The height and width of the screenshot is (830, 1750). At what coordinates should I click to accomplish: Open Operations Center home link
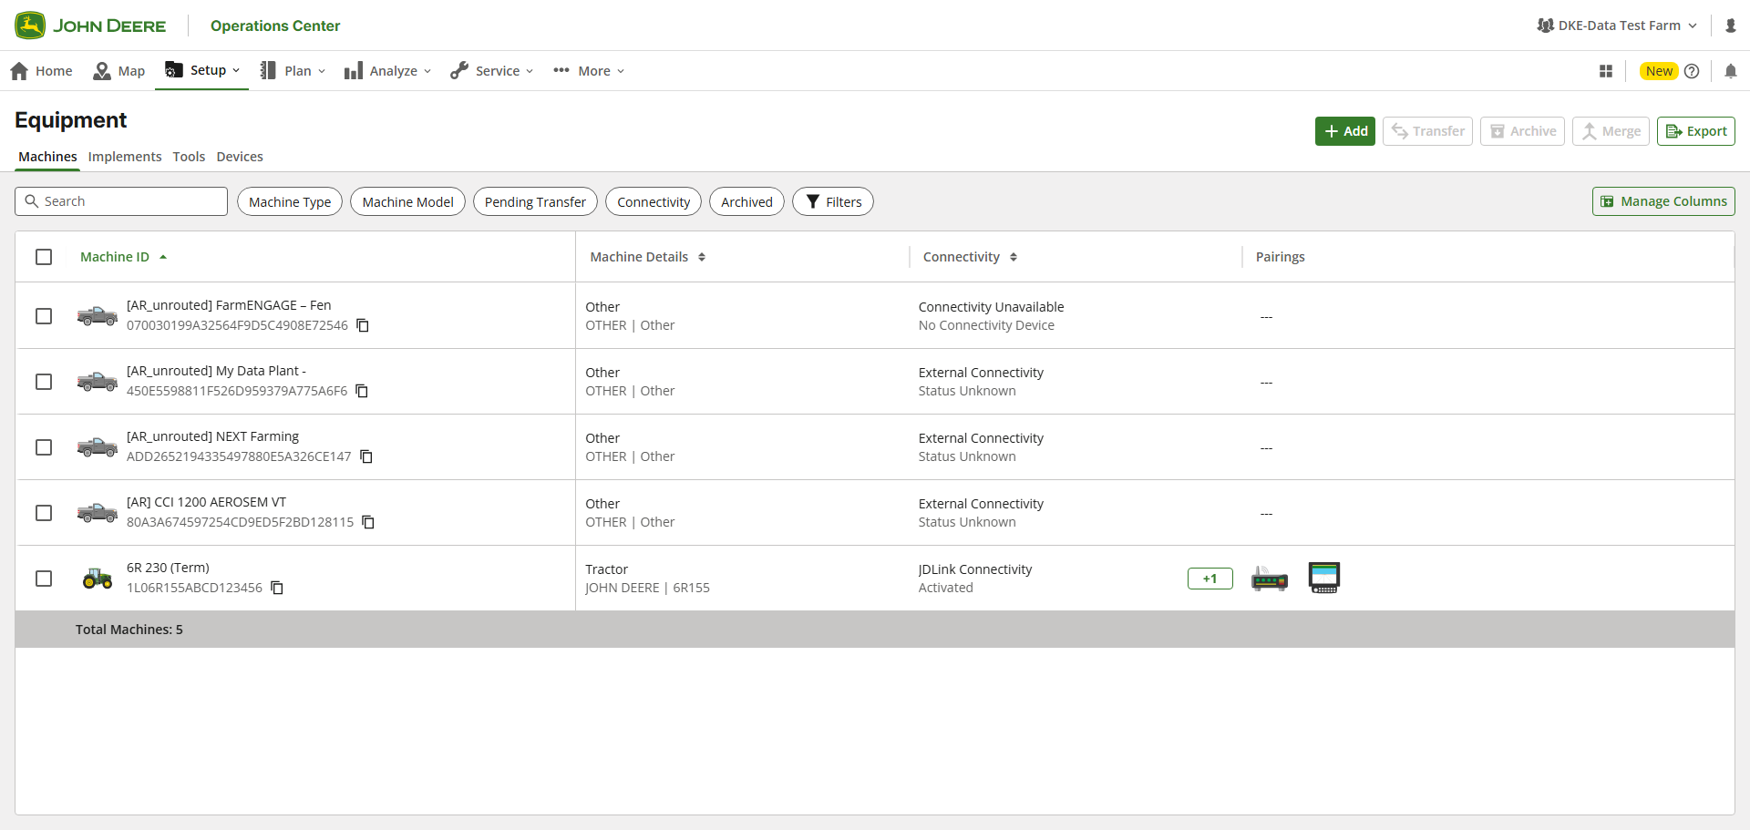click(x=275, y=26)
